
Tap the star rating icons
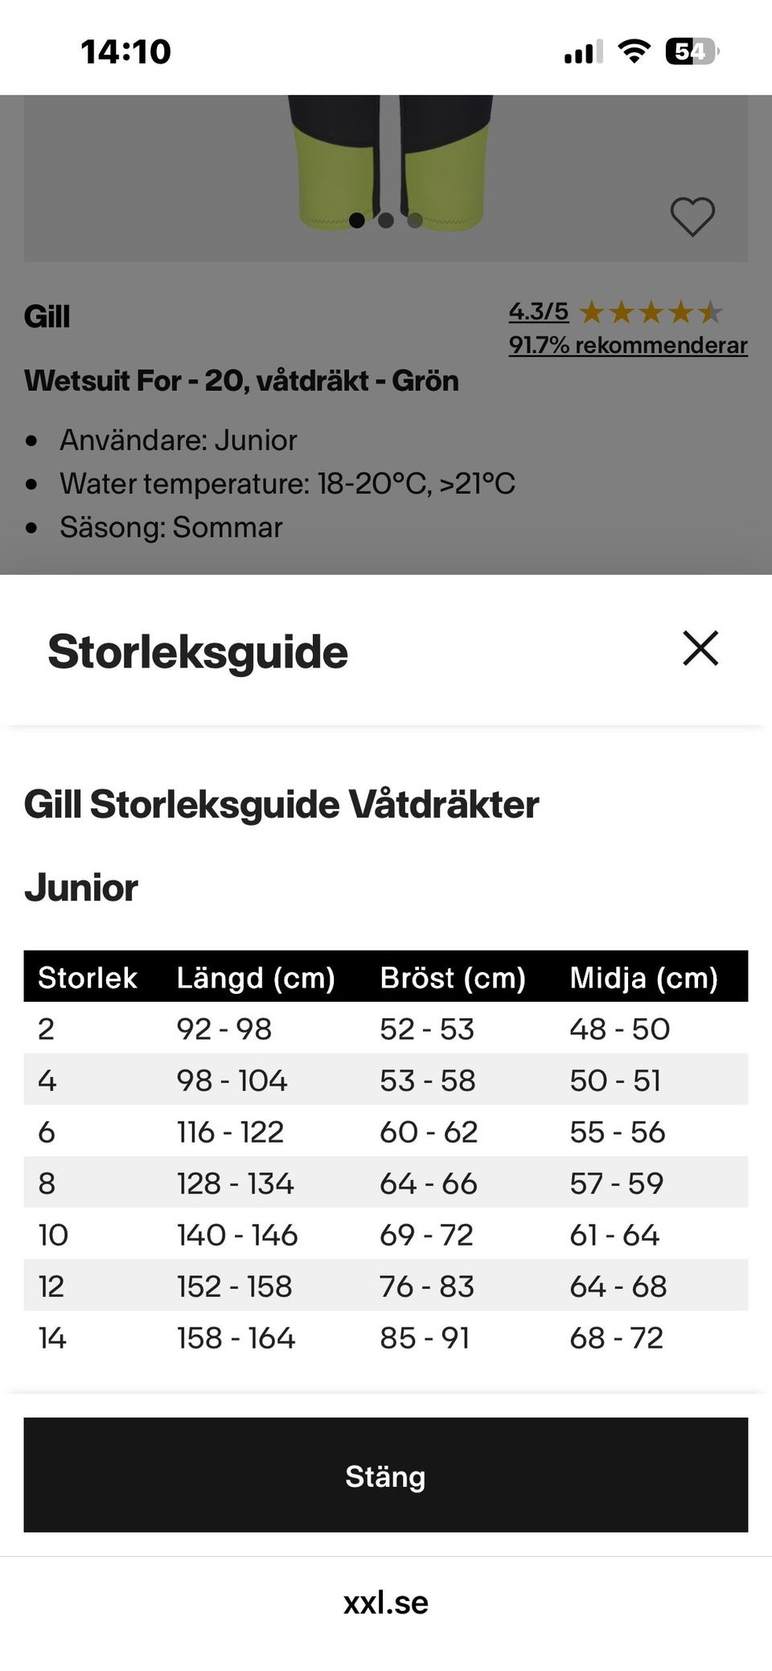click(x=651, y=311)
